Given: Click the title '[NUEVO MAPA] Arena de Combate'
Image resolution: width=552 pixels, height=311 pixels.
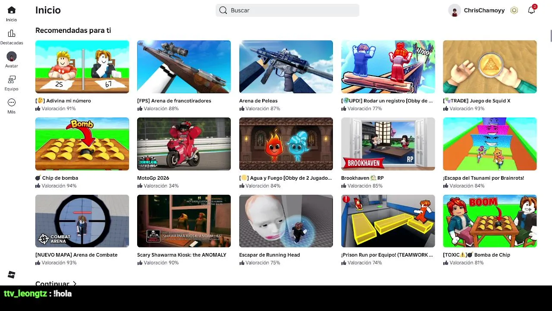Looking at the screenshot, I should pos(76,255).
